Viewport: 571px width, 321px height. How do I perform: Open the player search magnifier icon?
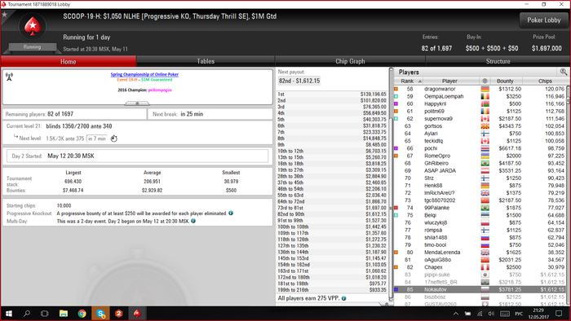point(564,72)
